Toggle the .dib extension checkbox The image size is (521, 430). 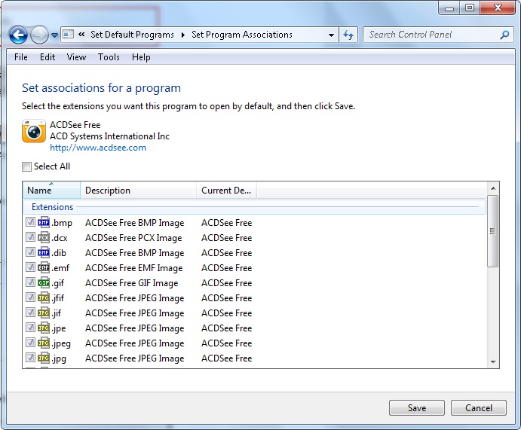coord(30,253)
